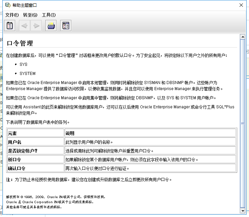Click the back arrow navigation button
249x217 pixels.
pyautogui.click(x=24, y=26)
